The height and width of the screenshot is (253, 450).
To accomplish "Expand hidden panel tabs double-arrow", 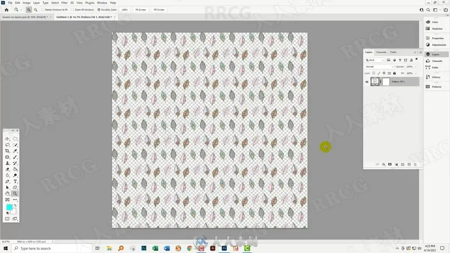I will pyautogui.click(x=415, y=52).
